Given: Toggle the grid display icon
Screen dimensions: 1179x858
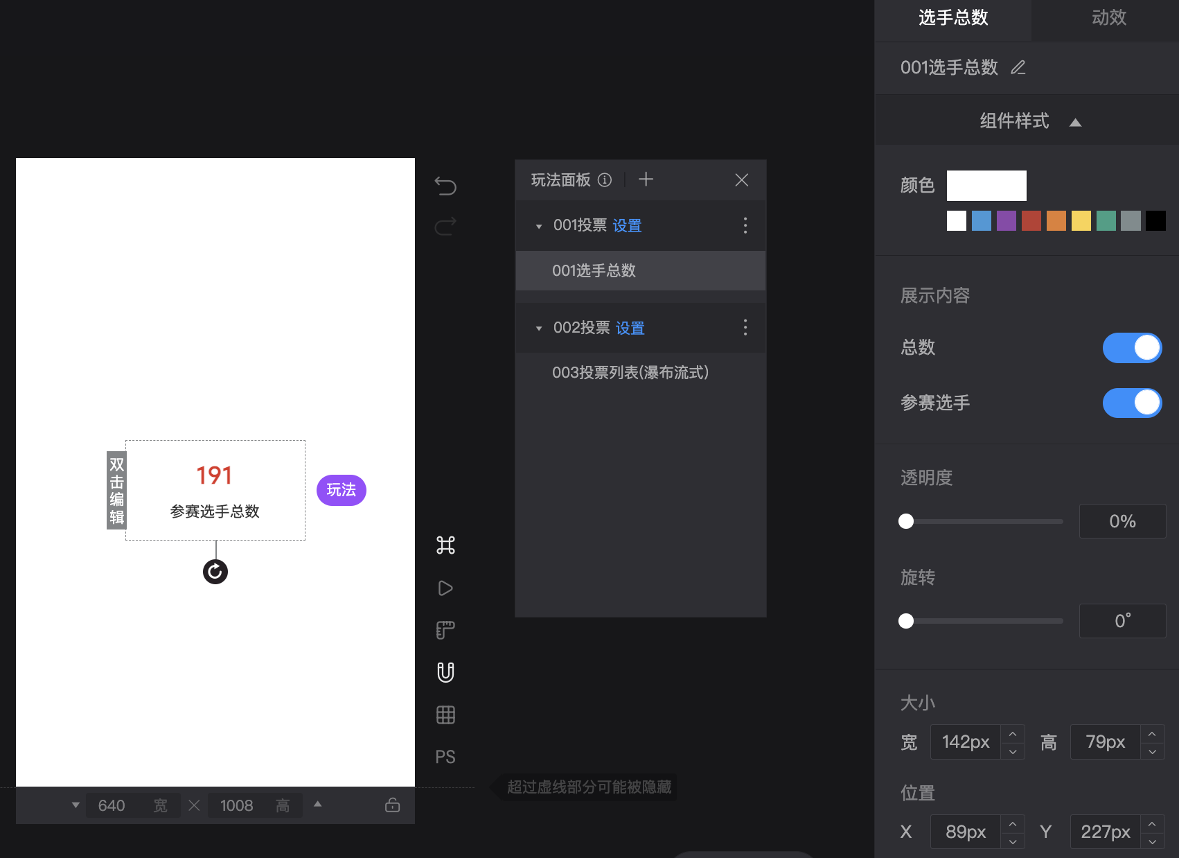Looking at the screenshot, I should click(445, 715).
